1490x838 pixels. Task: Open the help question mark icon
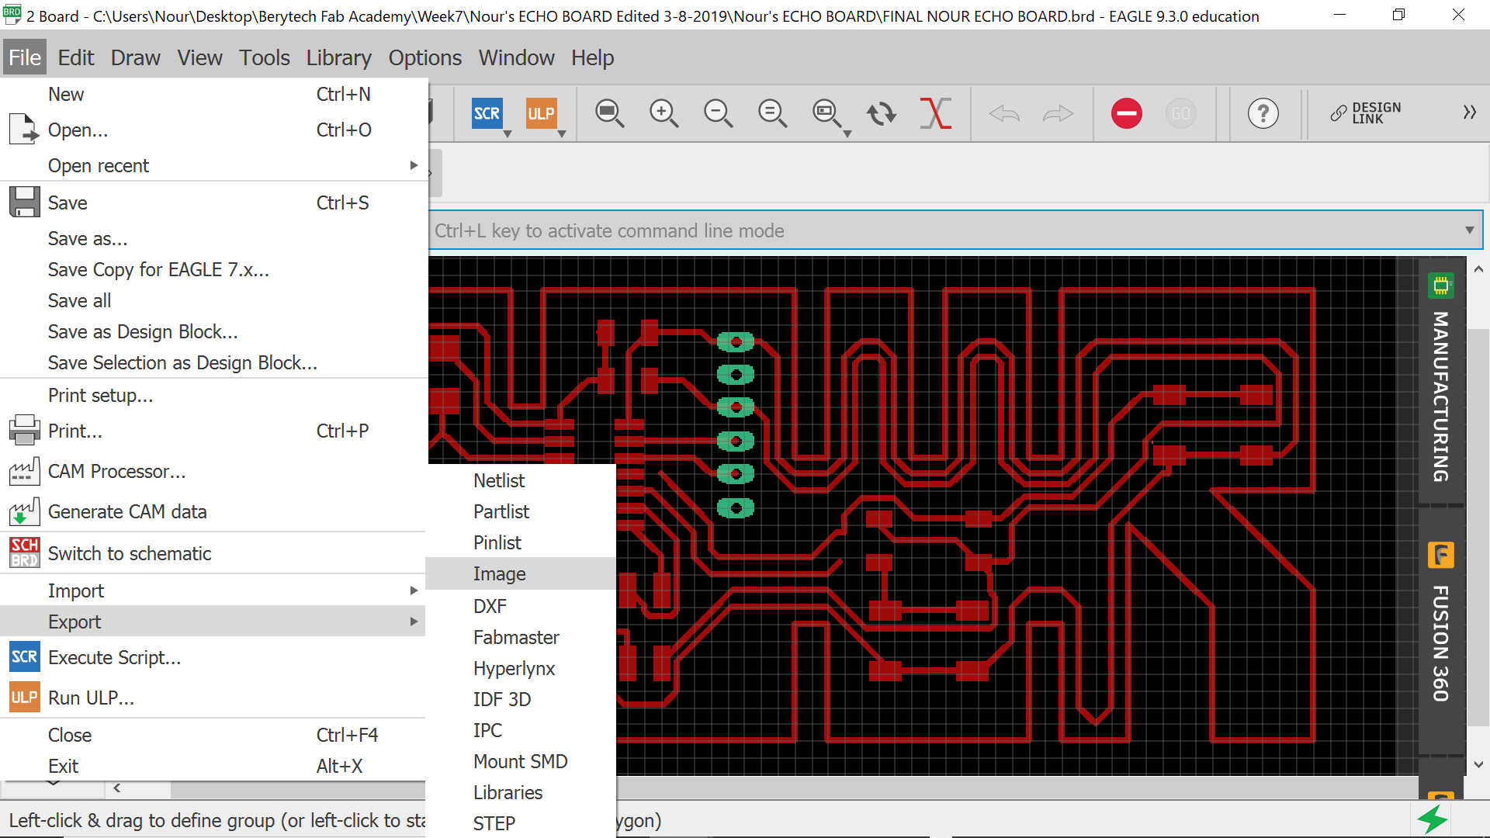coord(1263,113)
